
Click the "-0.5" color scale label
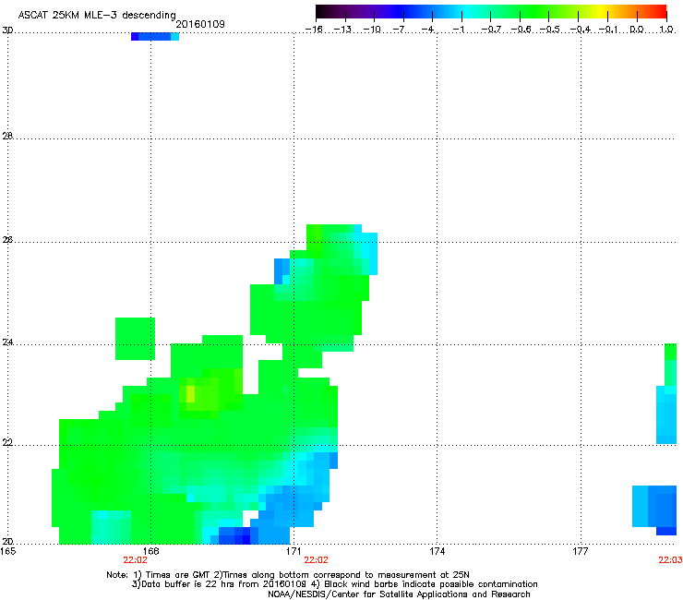[550, 30]
